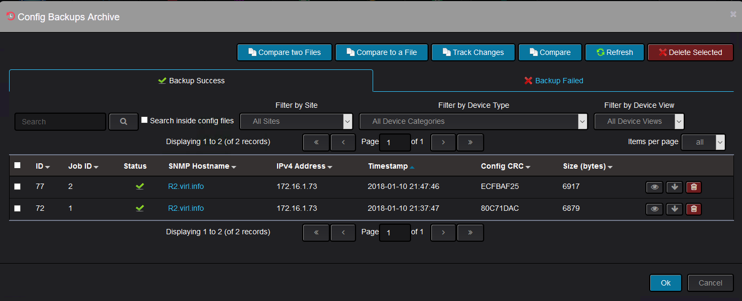Download config backup ID 72
Screen dimensions: 742x301
(674, 209)
